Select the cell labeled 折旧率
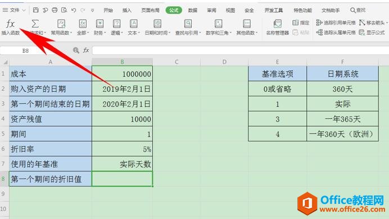Viewport: 389px width, 219px height. click(x=51, y=149)
